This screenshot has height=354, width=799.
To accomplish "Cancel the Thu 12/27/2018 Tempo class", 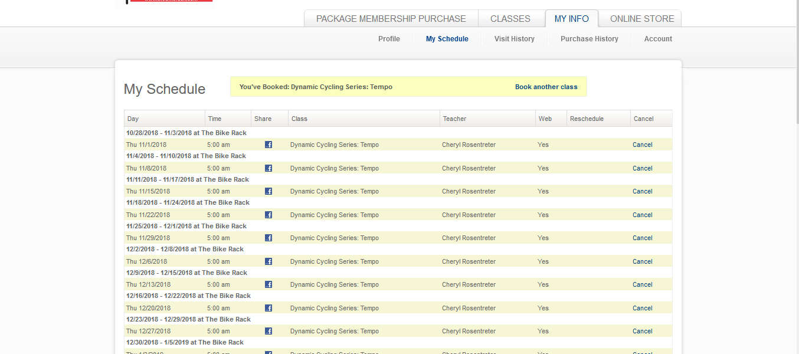I will pyautogui.click(x=642, y=331).
